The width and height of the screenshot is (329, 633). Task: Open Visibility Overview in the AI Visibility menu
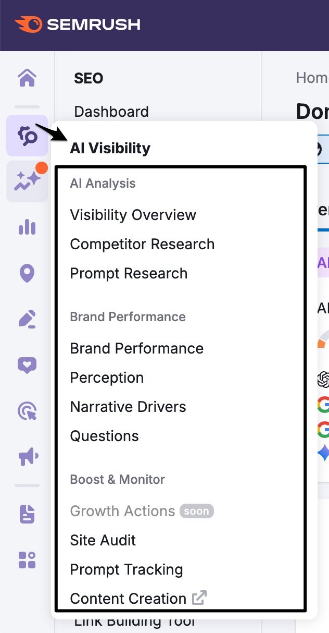click(x=133, y=214)
